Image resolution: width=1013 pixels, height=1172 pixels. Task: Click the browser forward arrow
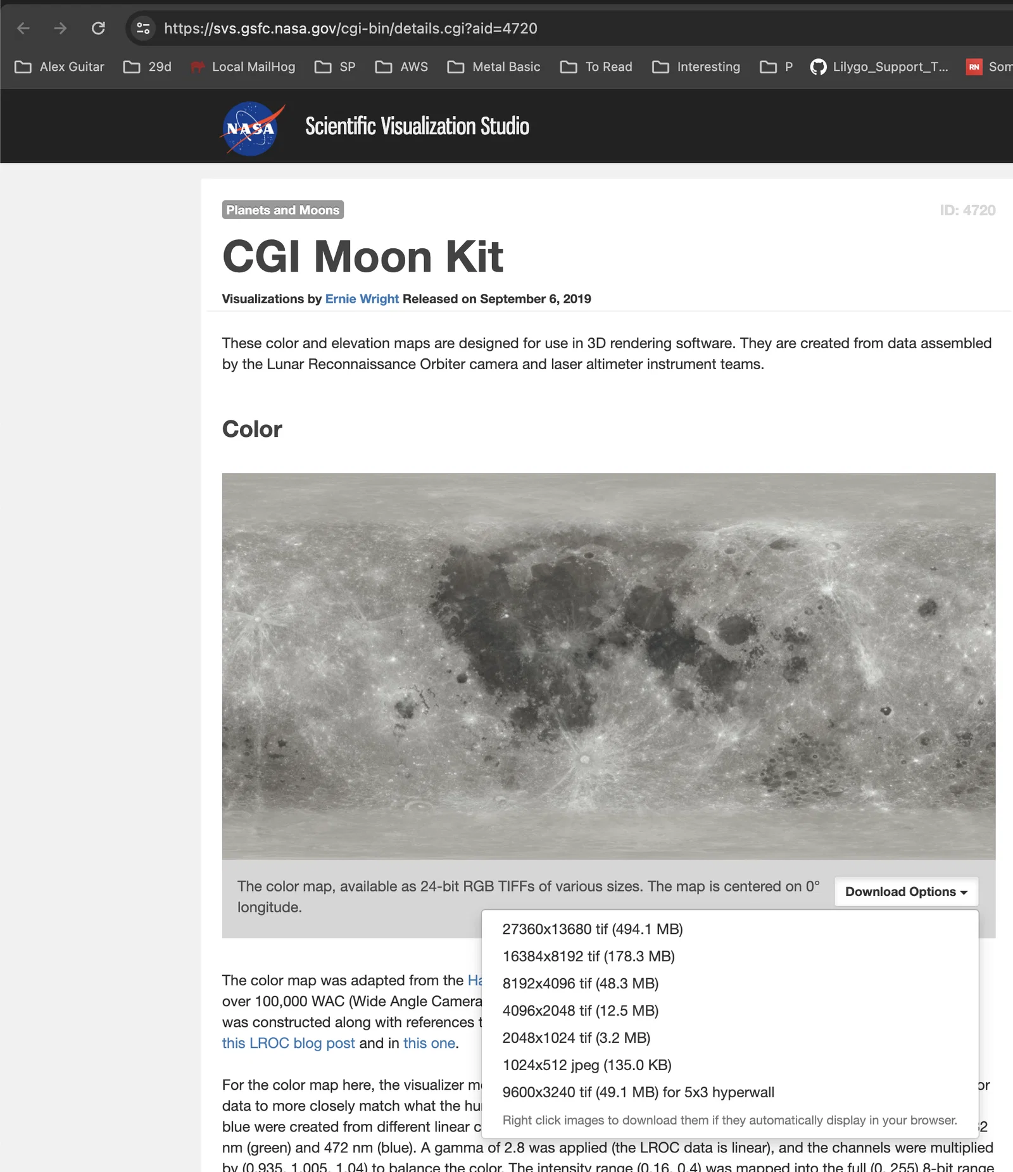pos(60,28)
